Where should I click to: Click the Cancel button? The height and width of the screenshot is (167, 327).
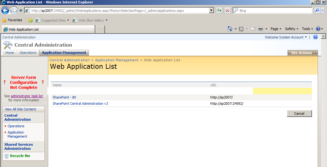pos(299,114)
